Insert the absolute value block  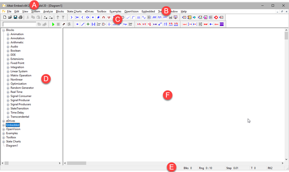(93, 24)
